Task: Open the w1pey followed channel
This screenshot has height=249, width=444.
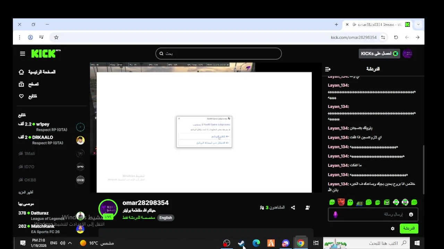Action: pyautogui.click(x=51, y=127)
